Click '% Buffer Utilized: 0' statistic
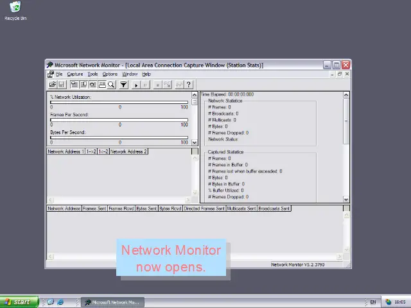Viewport: 411px width, 308px height. pos(226,191)
